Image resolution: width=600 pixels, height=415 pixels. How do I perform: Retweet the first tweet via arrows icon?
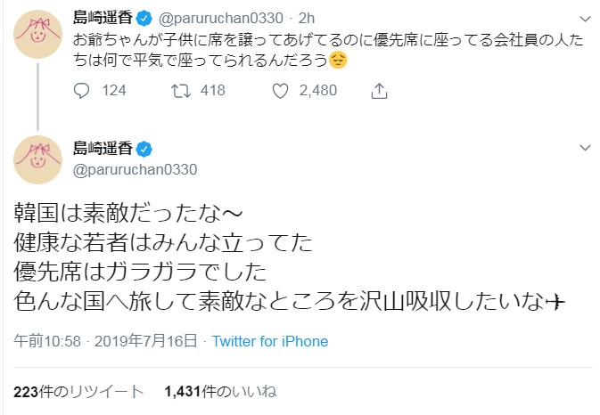coord(181,90)
